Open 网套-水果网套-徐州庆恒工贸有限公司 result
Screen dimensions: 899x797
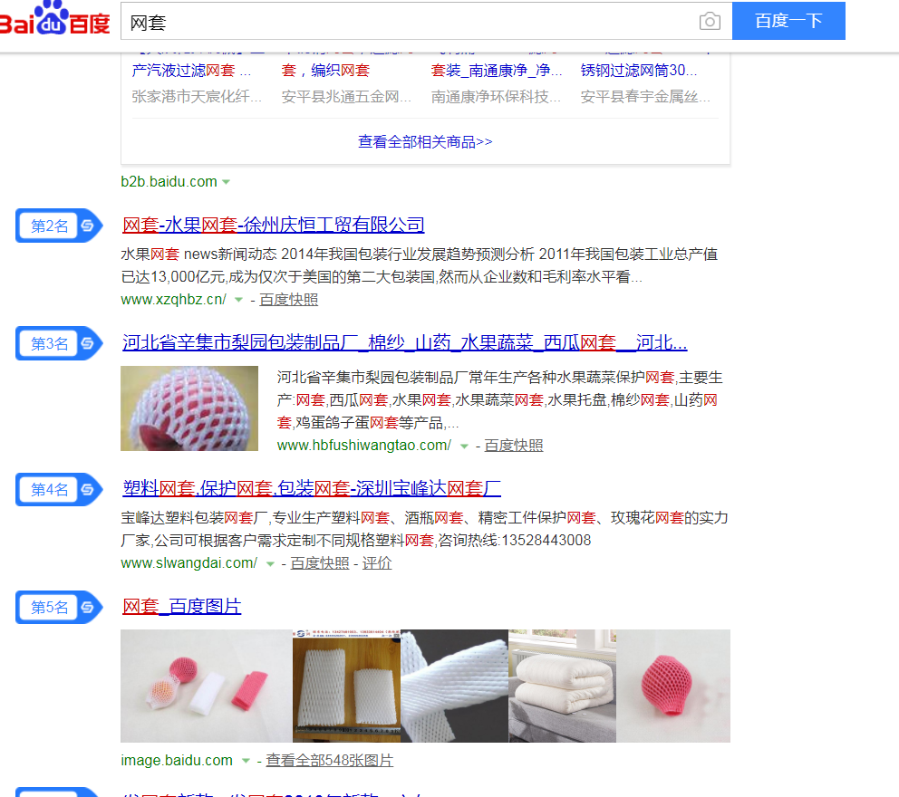click(x=274, y=225)
